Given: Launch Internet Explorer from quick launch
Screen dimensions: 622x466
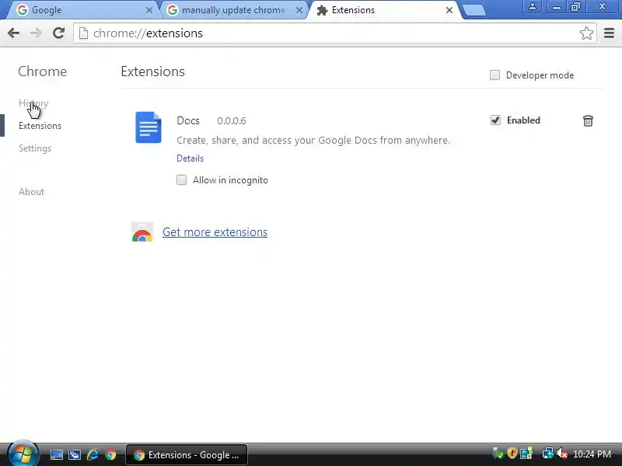Looking at the screenshot, I should tap(93, 454).
